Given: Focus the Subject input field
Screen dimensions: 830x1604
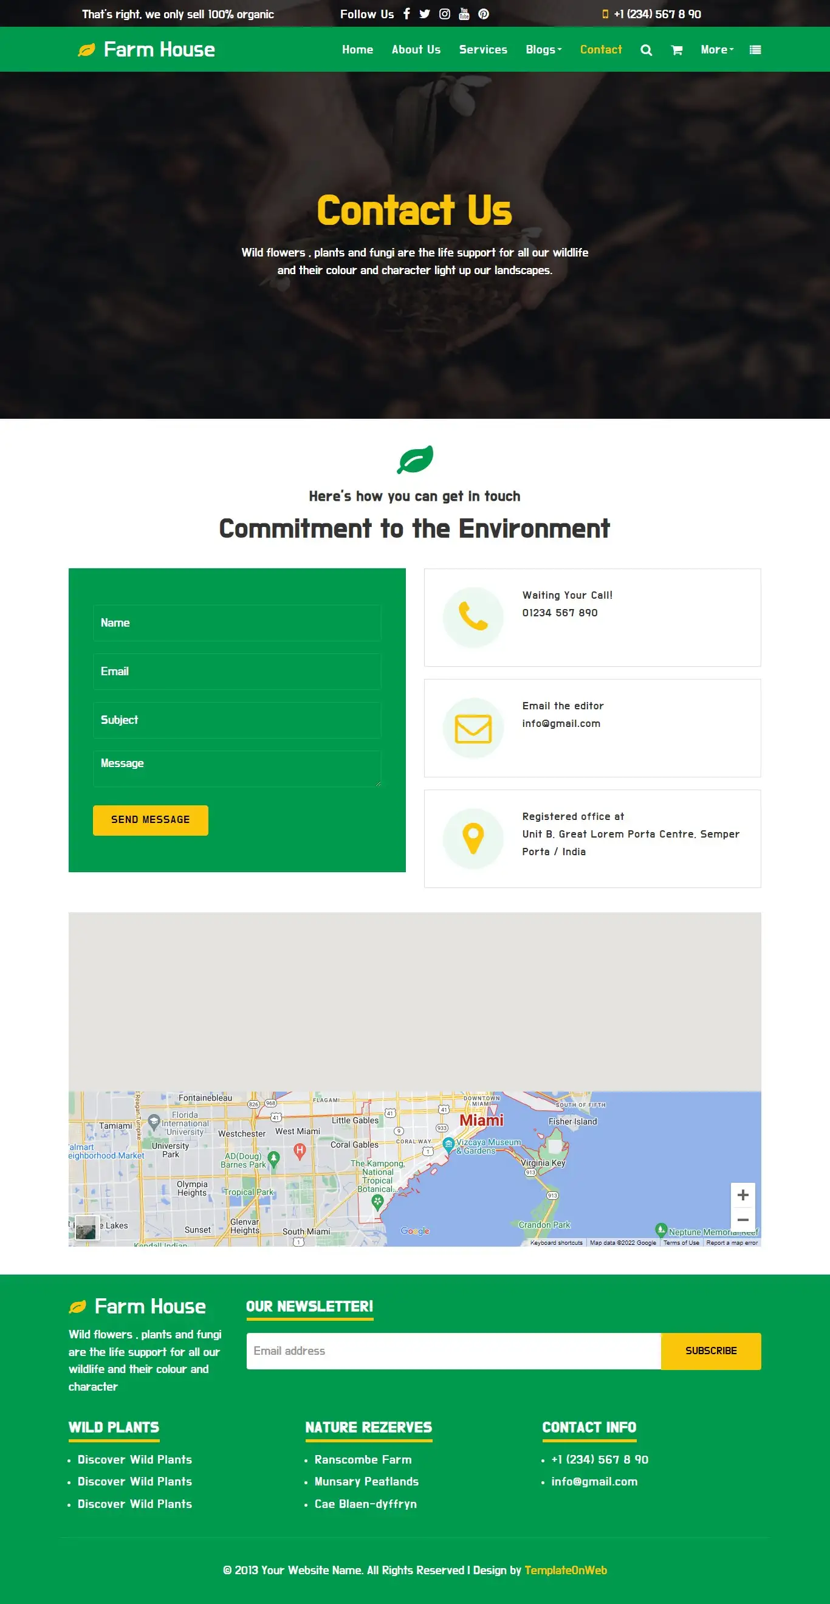Looking at the screenshot, I should tap(236, 720).
